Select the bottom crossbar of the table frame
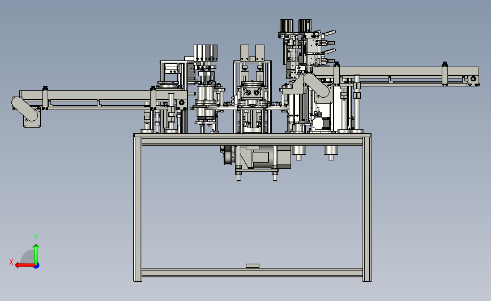Image resolution: width=491 pixels, height=301 pixels. click(x=252, y=273)
